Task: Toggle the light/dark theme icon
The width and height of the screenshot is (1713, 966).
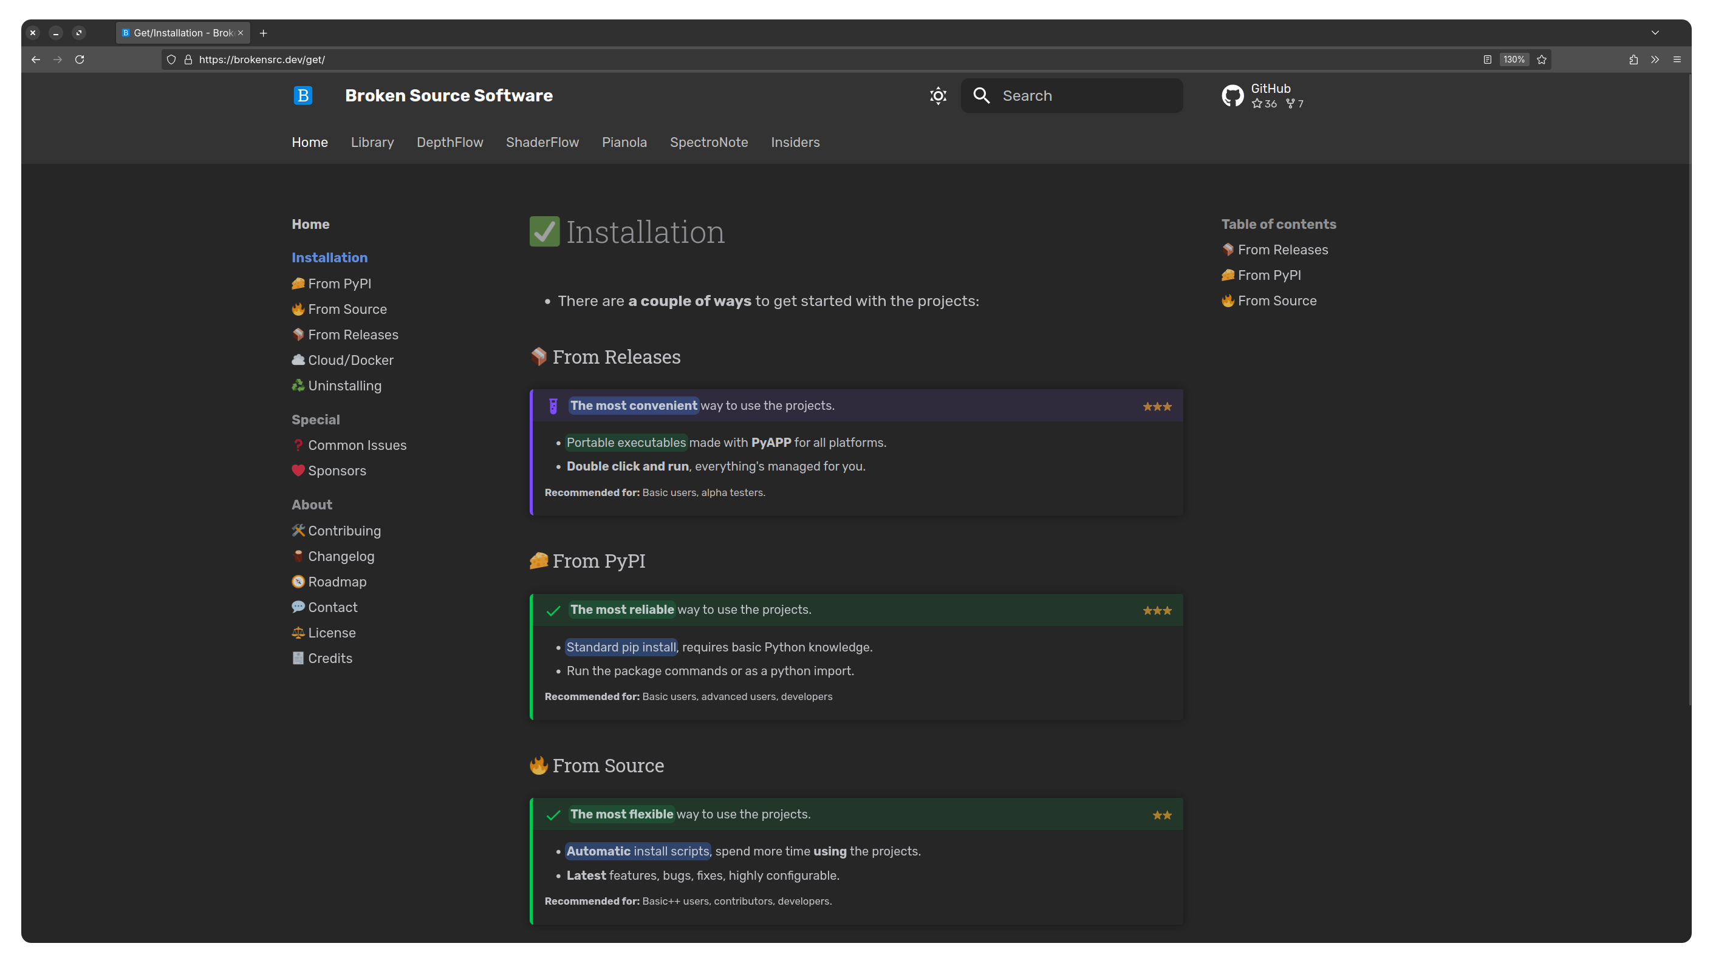Action: (938, 96)
